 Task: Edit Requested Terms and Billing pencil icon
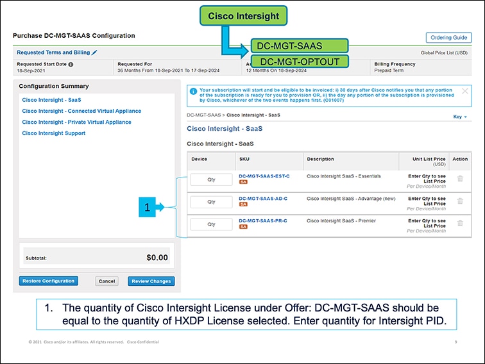tap(94, 53)
